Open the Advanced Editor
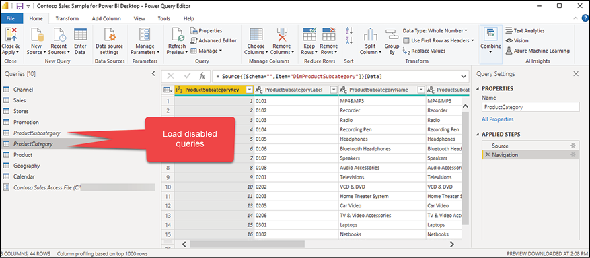The height and width of the screenshot is (258, 590). (x=213, y=40)
